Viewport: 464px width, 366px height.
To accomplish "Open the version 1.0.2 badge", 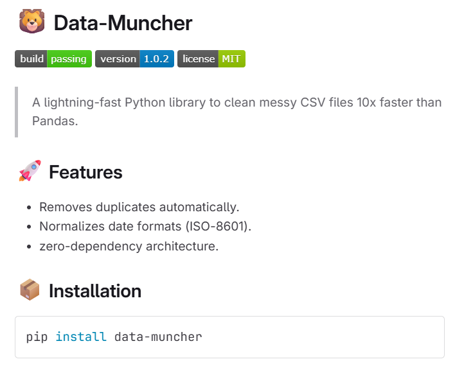I will click(134, 59).
